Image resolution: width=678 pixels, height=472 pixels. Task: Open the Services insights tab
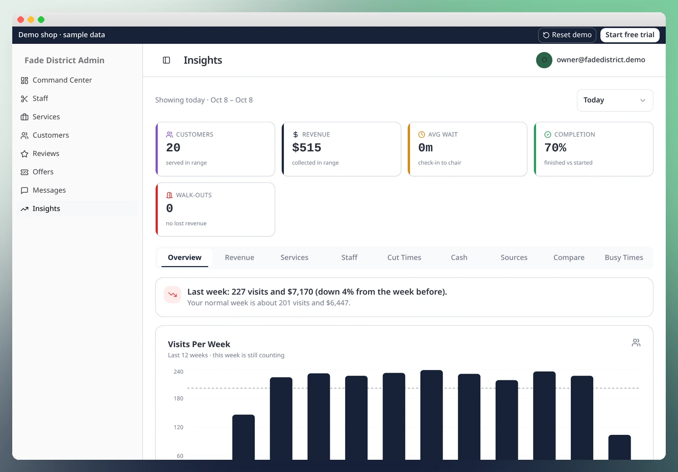point(295,258)
